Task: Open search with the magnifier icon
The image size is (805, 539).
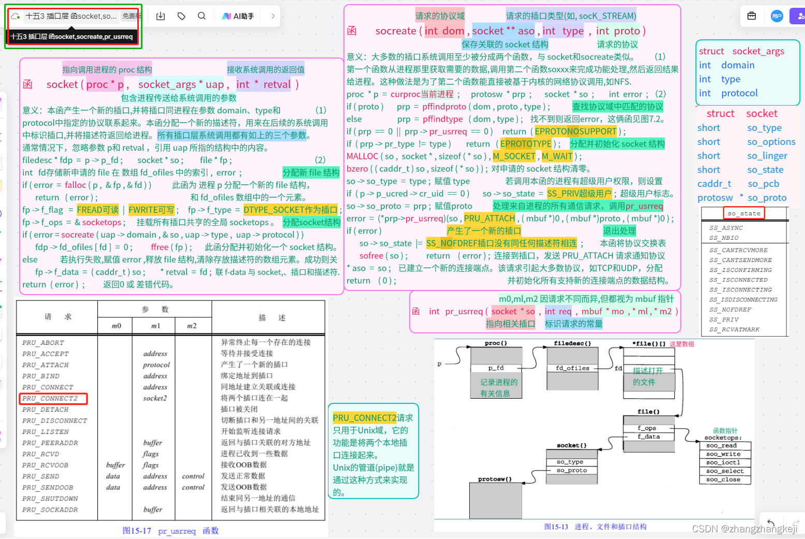Action: [202, 16]
